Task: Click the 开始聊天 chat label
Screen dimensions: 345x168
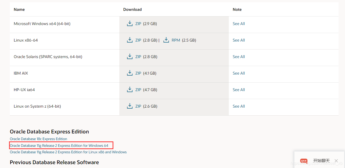Action: 321,161
